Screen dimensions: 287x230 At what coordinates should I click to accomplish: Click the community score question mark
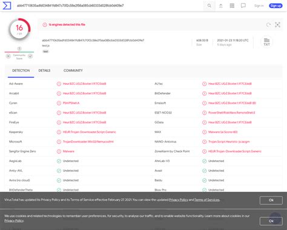point(19,49)
